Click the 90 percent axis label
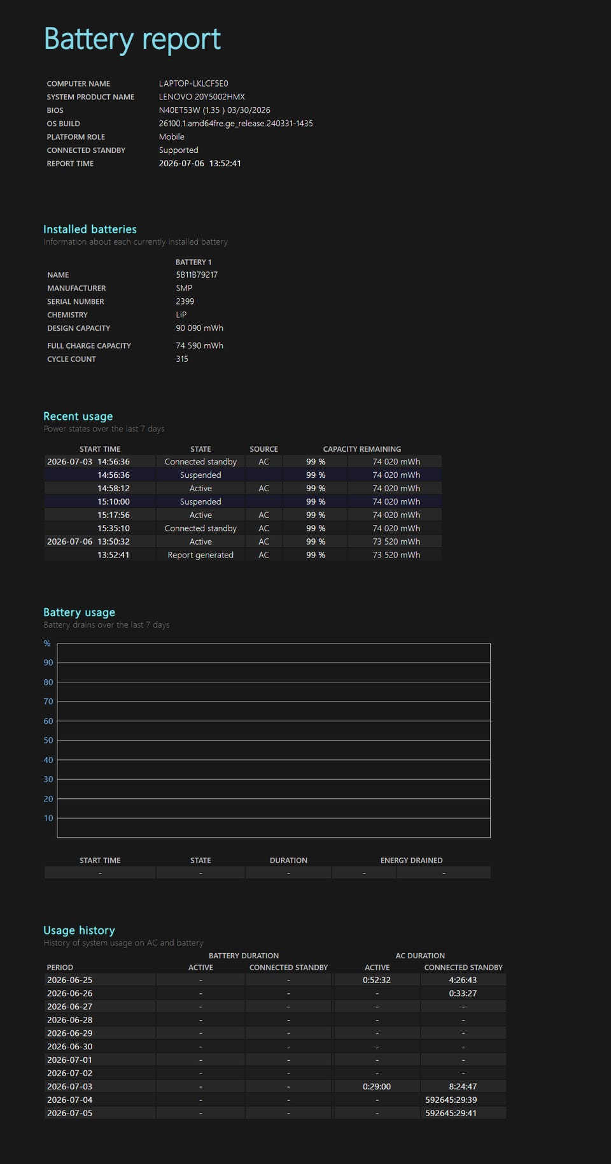This screenshot has width=611, height=1164. pos(48,663)
